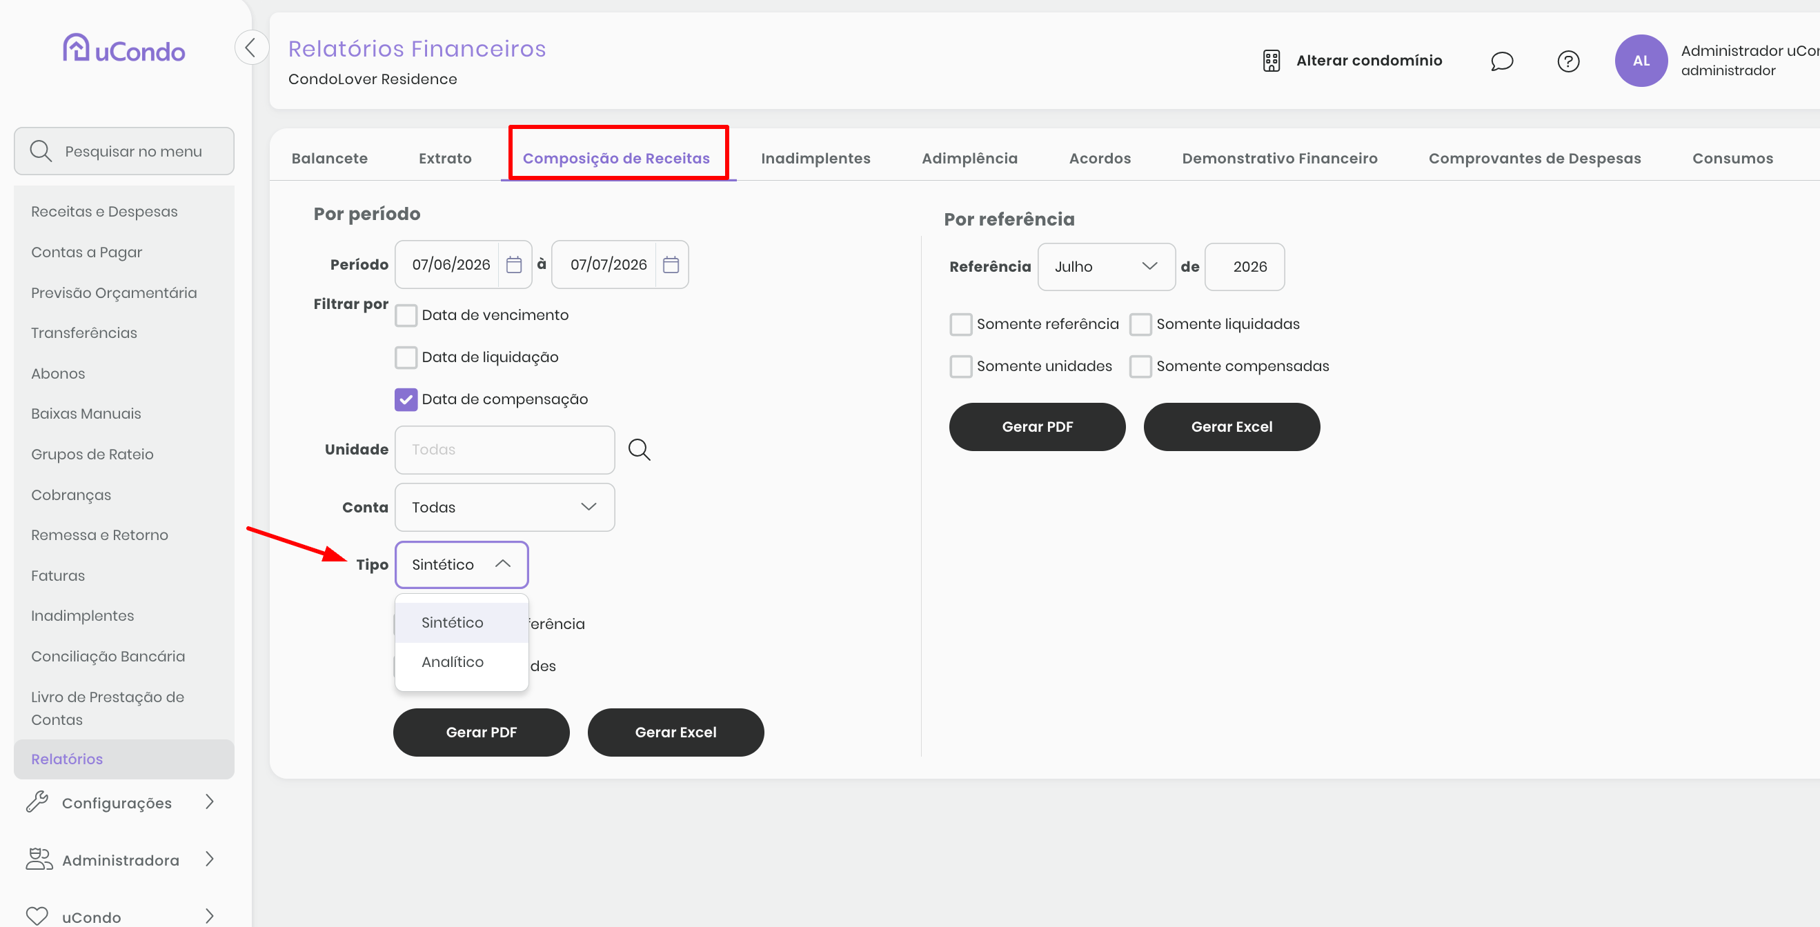Enable Somente liquidadas checkbox
The height and width of the screenshot is (927, 1820).
click(x=1140, y=324)
